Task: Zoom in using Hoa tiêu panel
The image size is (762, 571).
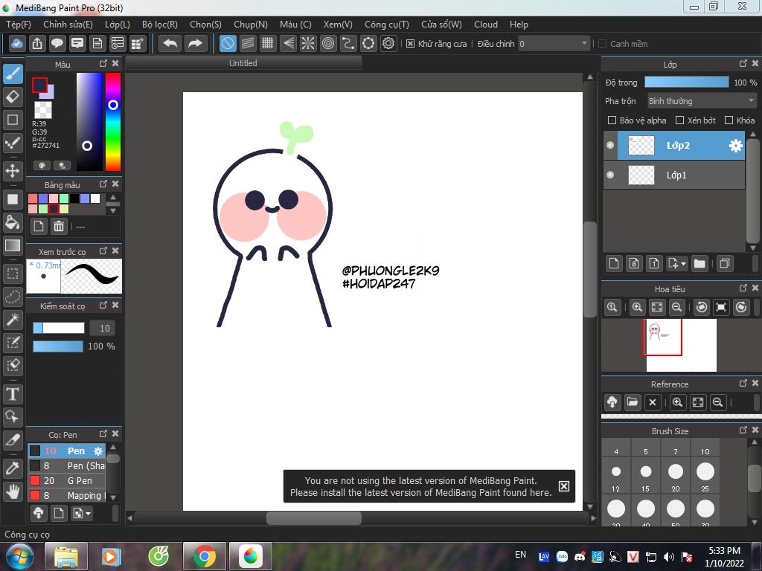Action: click(x=637, y=307)
